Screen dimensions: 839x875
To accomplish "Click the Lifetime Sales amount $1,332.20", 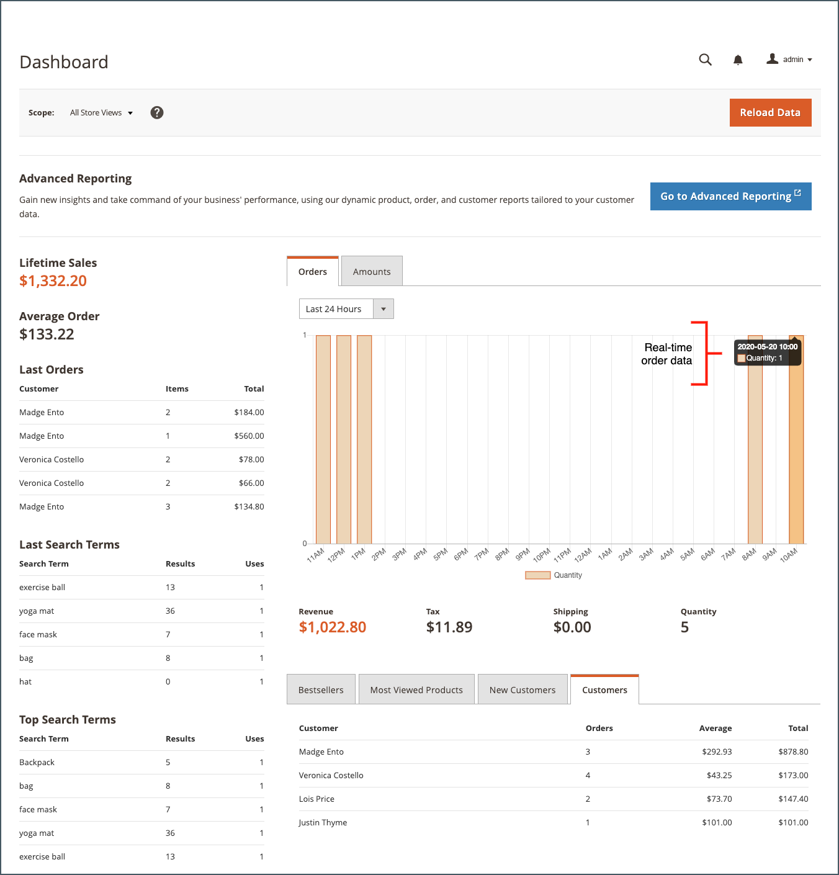I will pyautogui.click(x=53, y=281).
